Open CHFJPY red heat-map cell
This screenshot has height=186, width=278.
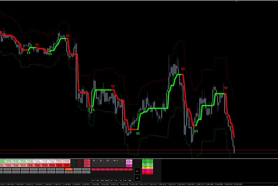[x=31, y=165]
